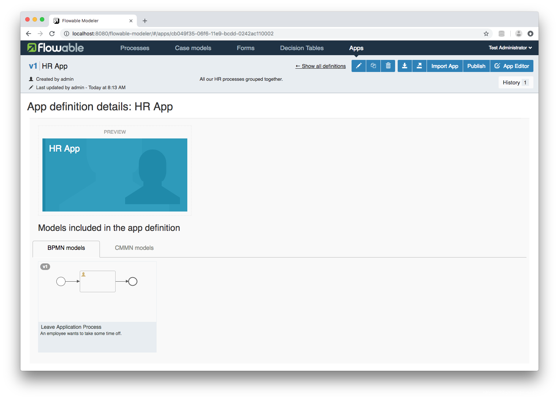Open the Leave Application Process diagram thumbnail
Screen dimensions: 559x400
point(97,292)
